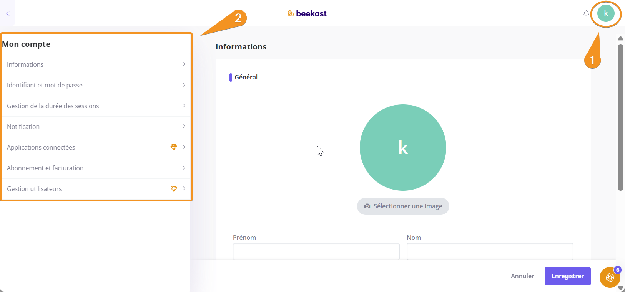Open Gestion de la durée des sessions
Viewport: 625px width, 292px height.
pyautogui.click(x=53, y=106)
